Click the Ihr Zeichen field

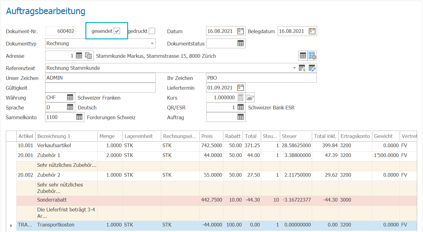[261, 78]
